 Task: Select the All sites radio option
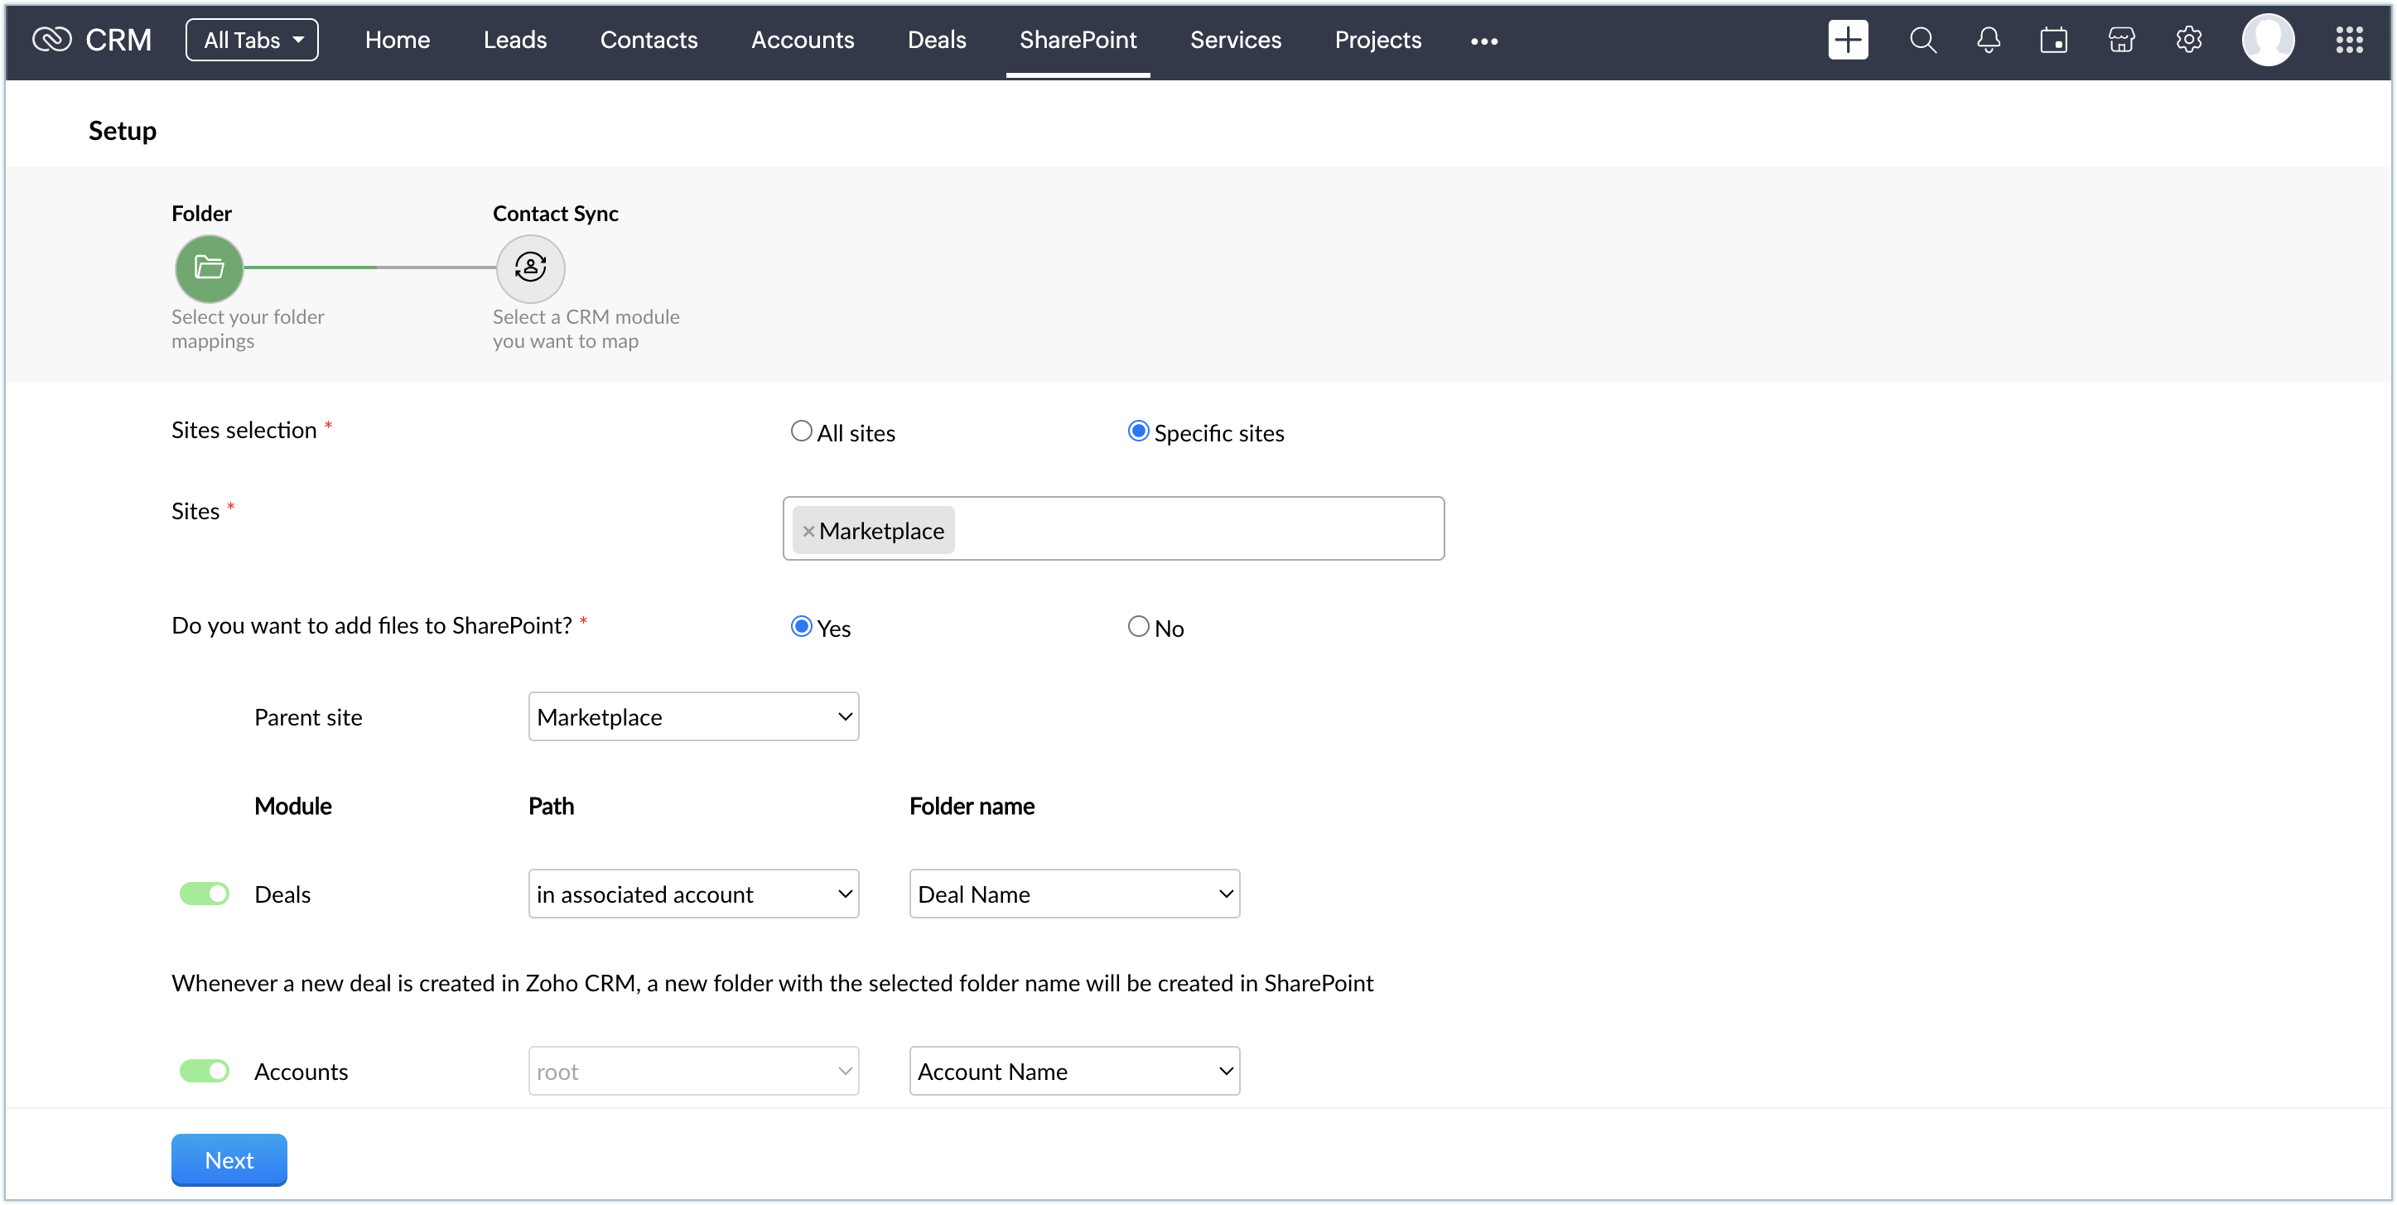point(800,431)
